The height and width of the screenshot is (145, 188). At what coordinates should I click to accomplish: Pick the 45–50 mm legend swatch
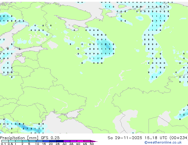point(87,141)
